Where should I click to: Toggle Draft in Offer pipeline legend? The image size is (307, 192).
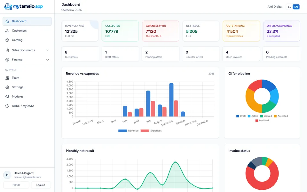241,116
